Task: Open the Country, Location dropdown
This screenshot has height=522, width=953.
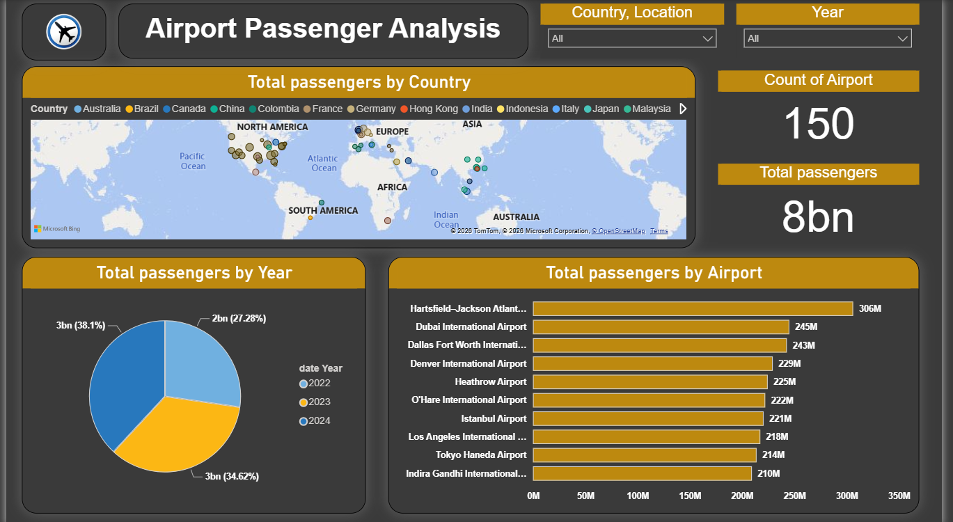Action: 632,38
